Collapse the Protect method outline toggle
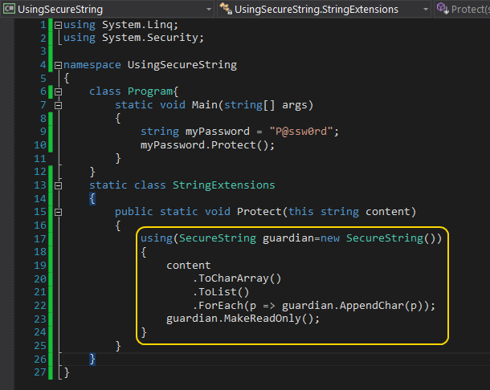 pyautogui.click(x=58, y=212)
